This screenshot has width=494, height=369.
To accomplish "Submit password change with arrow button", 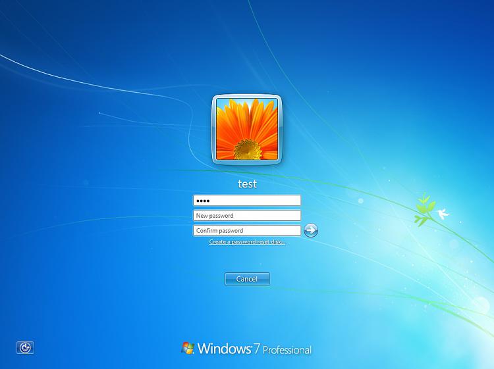I will point(311,230).
